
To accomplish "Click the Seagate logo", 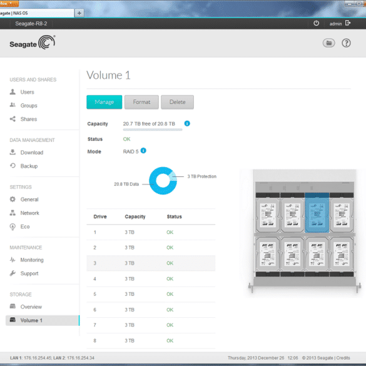I will [x=33, y=43].
